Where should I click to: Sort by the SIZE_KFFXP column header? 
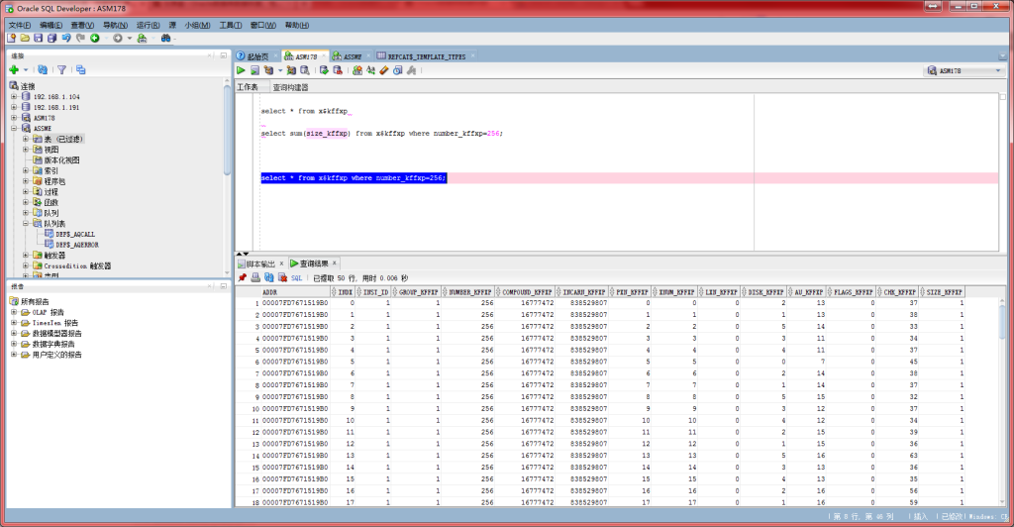(944, 292)
